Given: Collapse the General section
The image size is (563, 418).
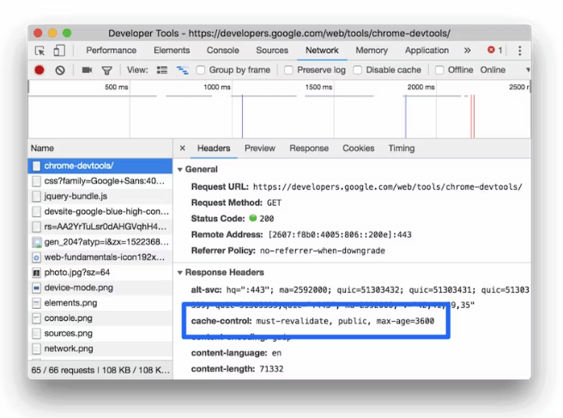Looking at the screenshot, I should pyautogui.click(x=180, y=169).
